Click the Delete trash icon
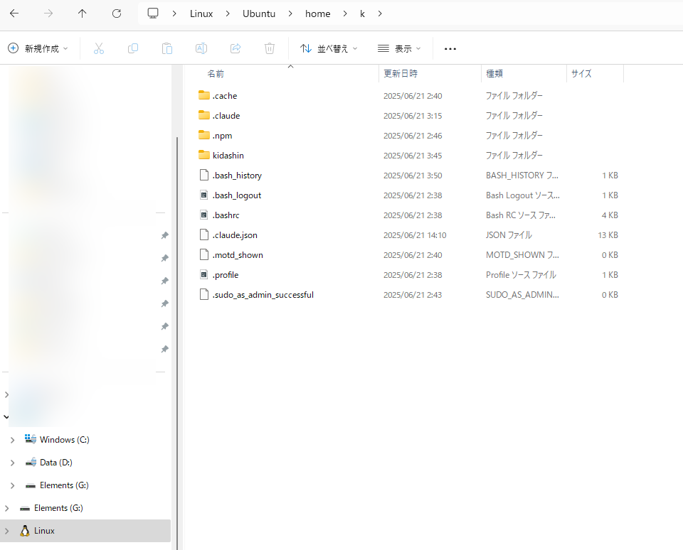The image size is (683, 550). tap(270, 48)
